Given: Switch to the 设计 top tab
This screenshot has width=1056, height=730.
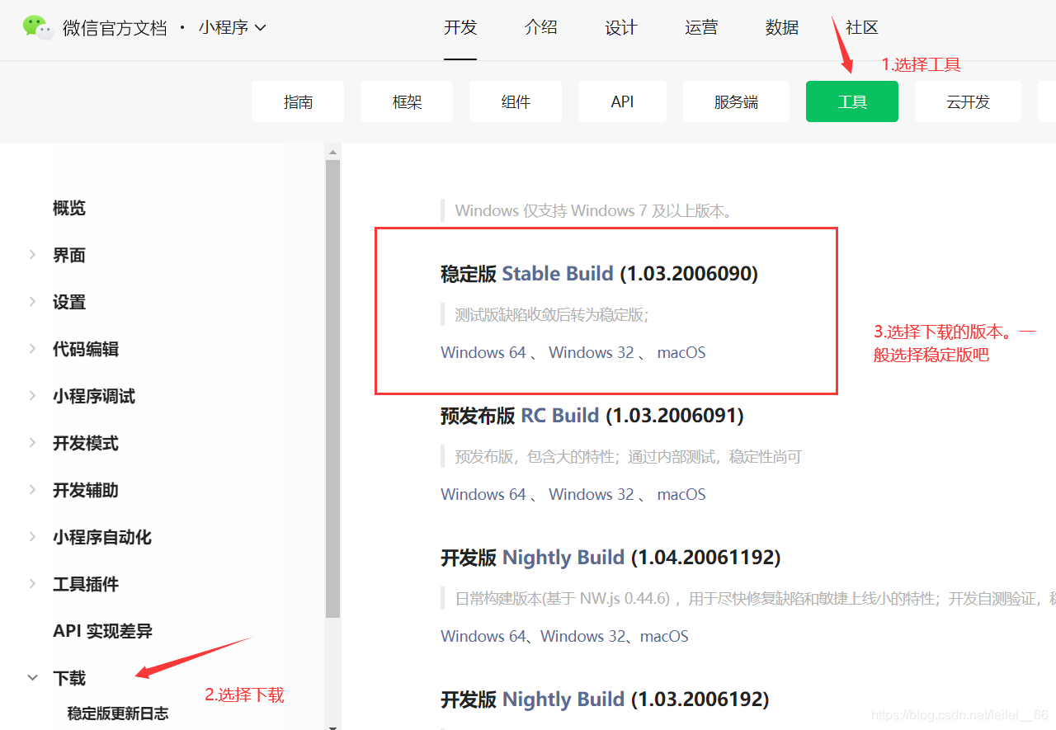Looking at the screenshot, I should (620, 27).
